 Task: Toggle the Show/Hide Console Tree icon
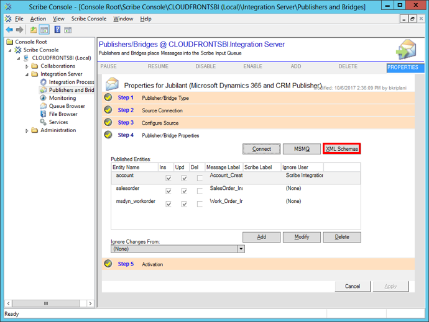[45, 30]
